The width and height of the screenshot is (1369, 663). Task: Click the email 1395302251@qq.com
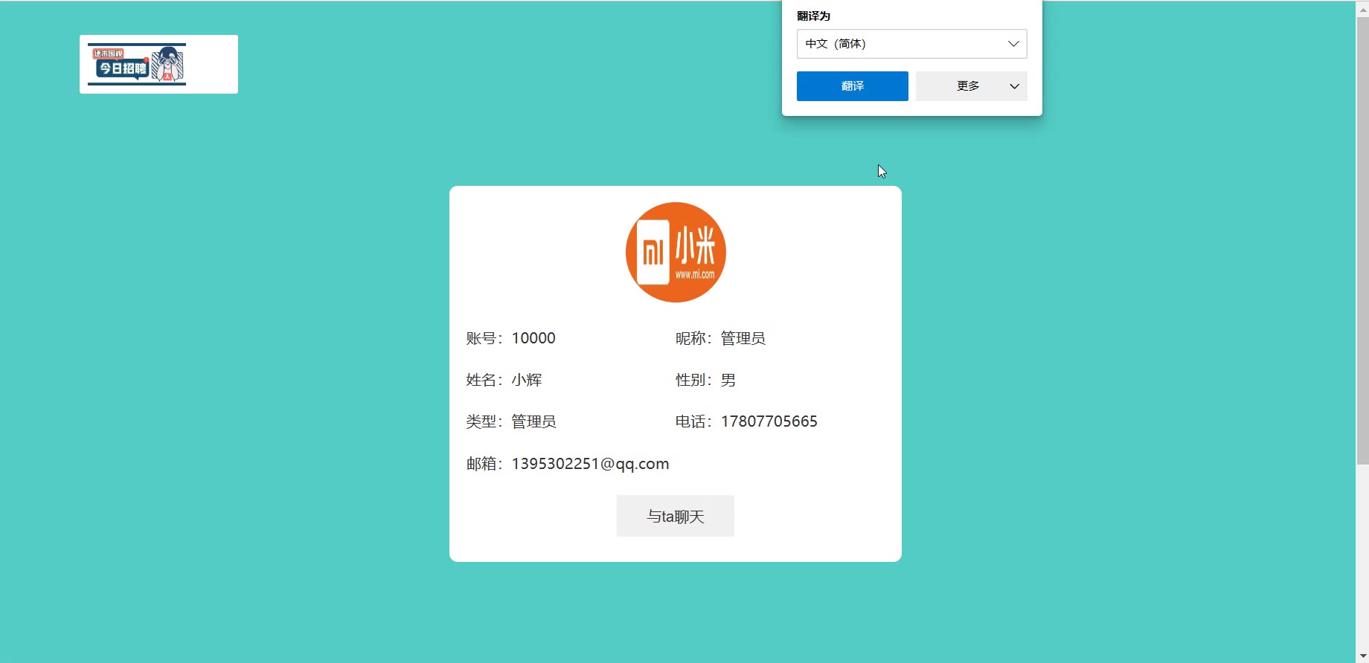point(590,464)
